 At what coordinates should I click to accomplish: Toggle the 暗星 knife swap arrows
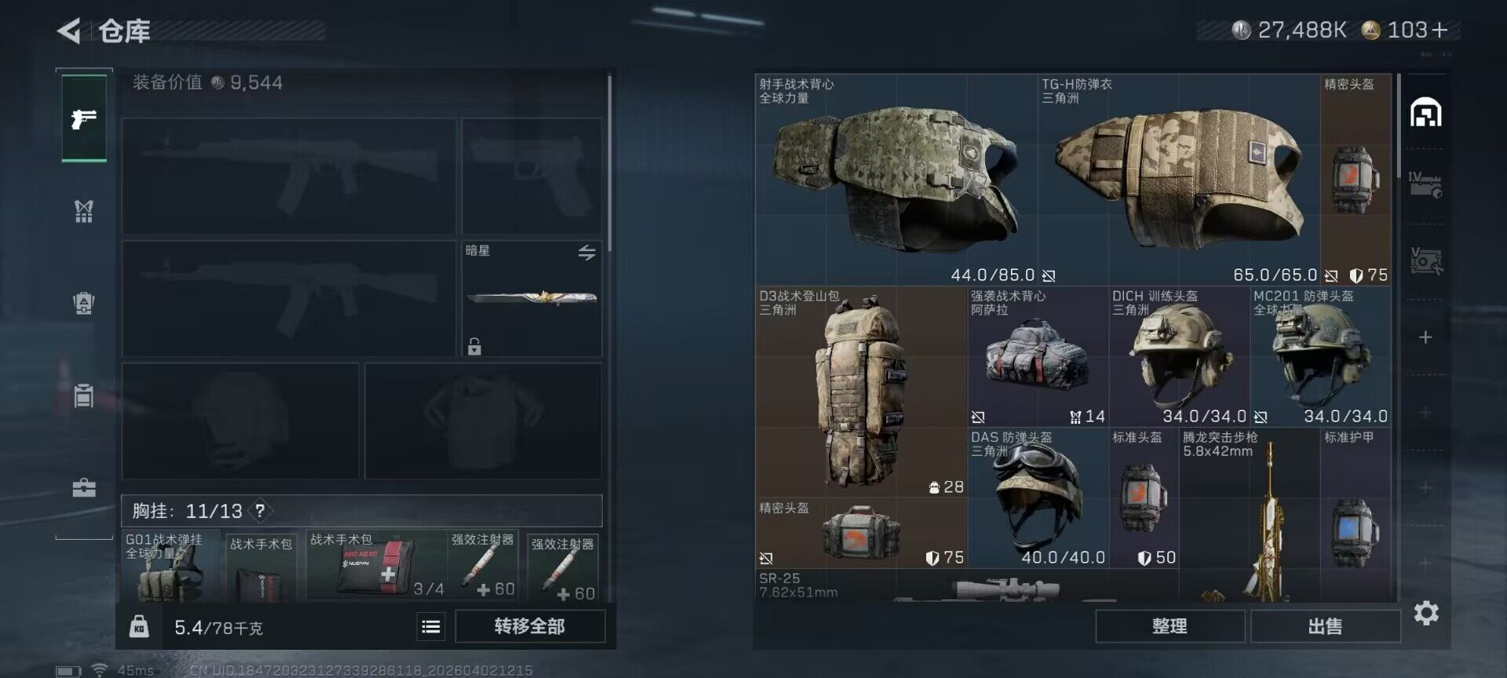(x=587, y=253)
